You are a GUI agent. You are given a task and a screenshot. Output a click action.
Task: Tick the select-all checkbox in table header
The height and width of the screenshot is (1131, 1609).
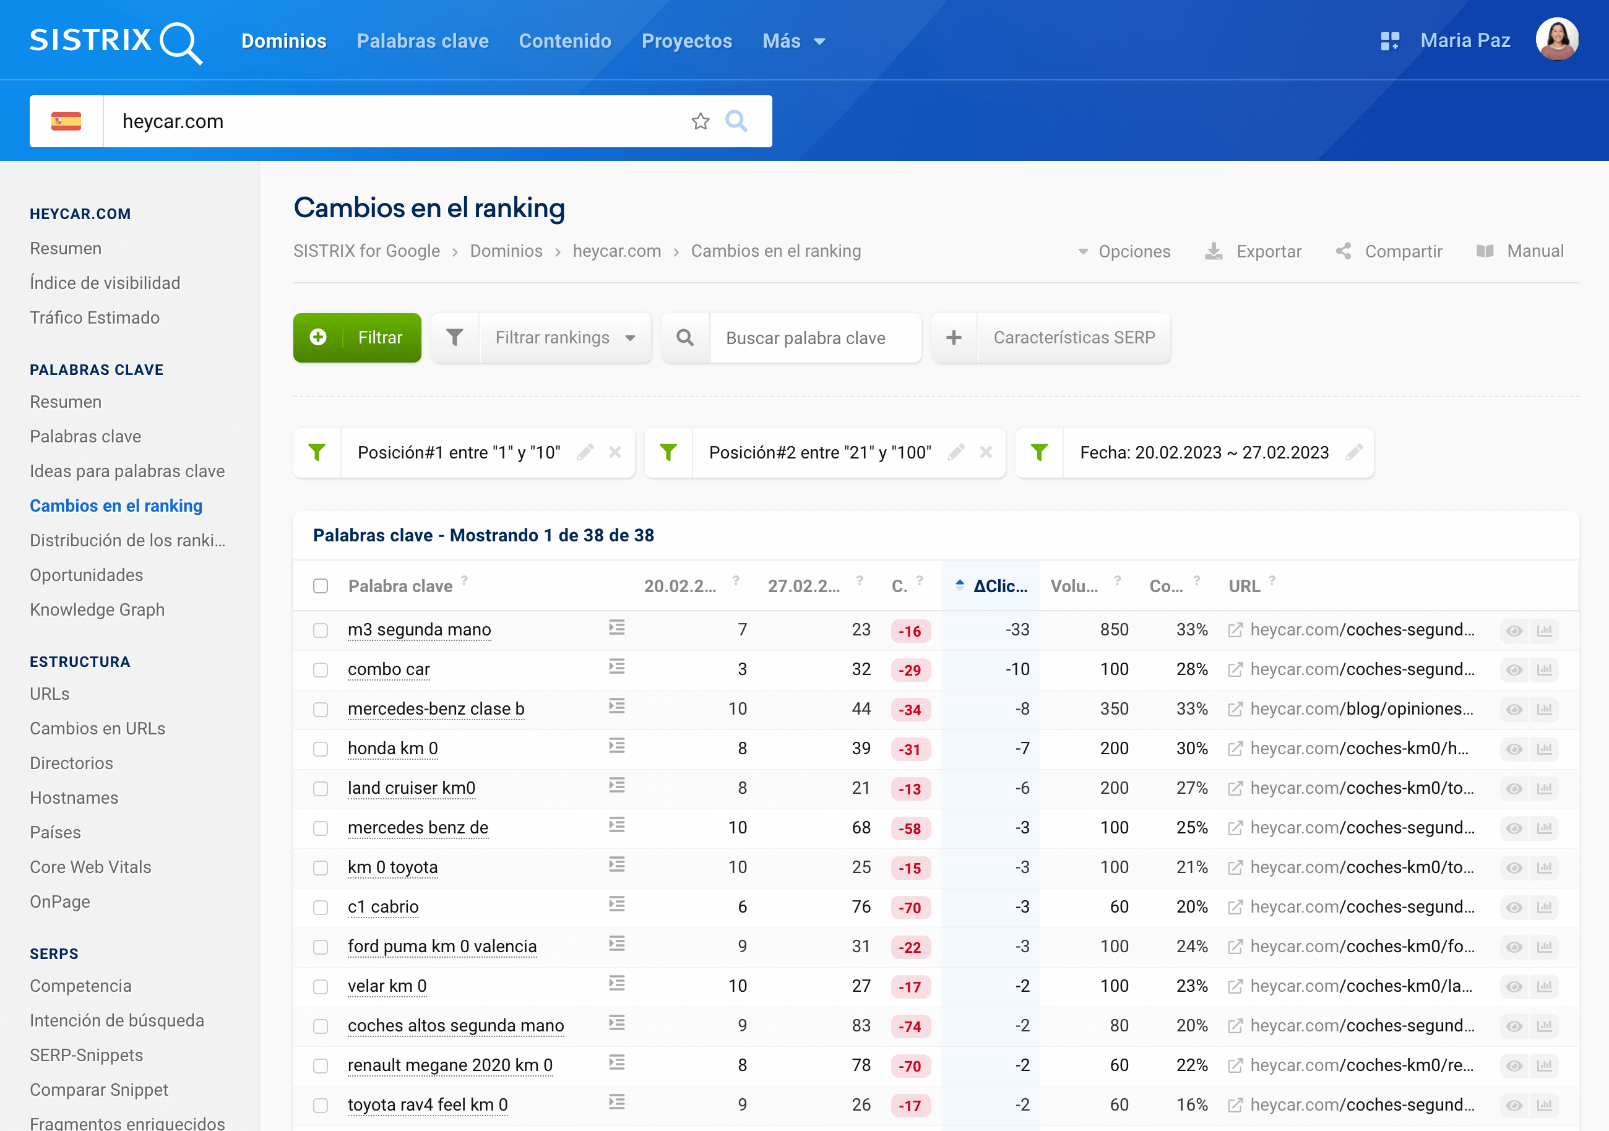(x=321, y=586)
